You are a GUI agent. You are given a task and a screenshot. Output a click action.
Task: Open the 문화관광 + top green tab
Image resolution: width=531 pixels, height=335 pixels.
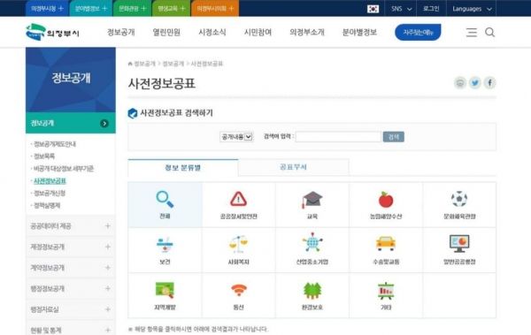pyautogui.click(x=133, y=9)
